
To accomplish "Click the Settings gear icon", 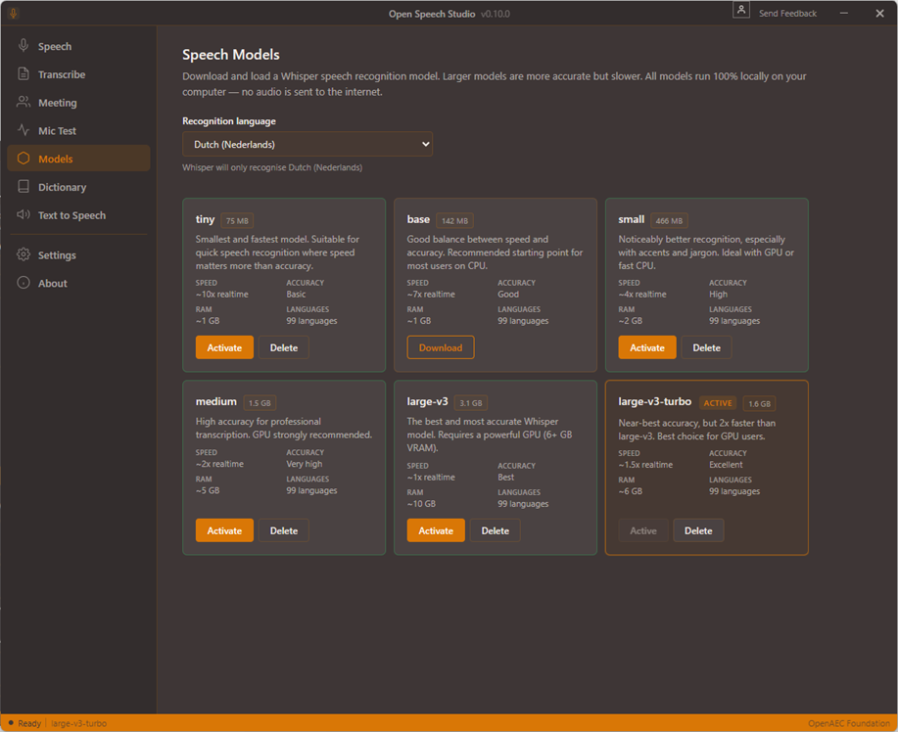I will tap(23, 254).
